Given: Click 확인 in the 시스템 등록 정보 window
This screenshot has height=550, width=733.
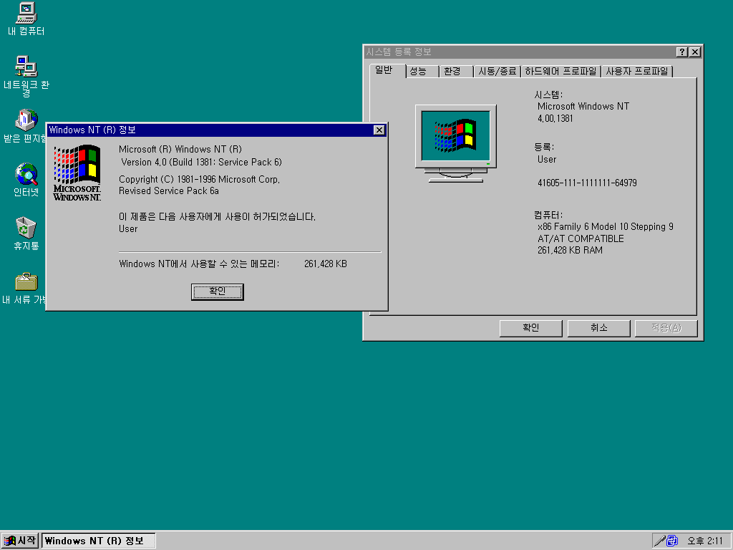Looking at the screenshot, I should (530, 328).
